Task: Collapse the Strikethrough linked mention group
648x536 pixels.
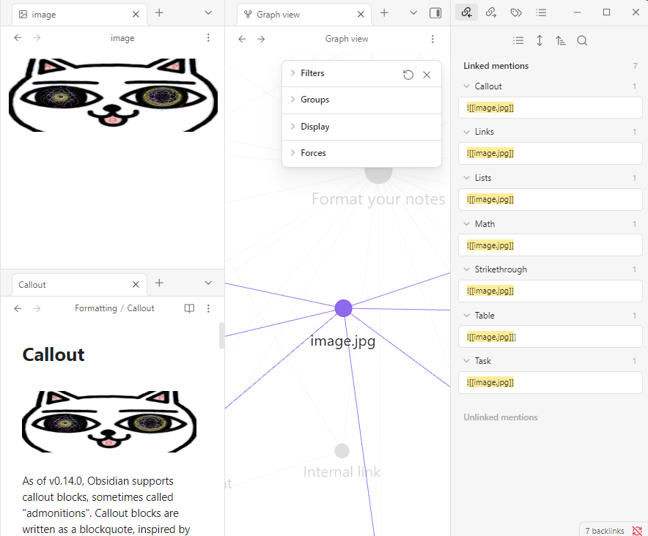Action: (468, 269)
